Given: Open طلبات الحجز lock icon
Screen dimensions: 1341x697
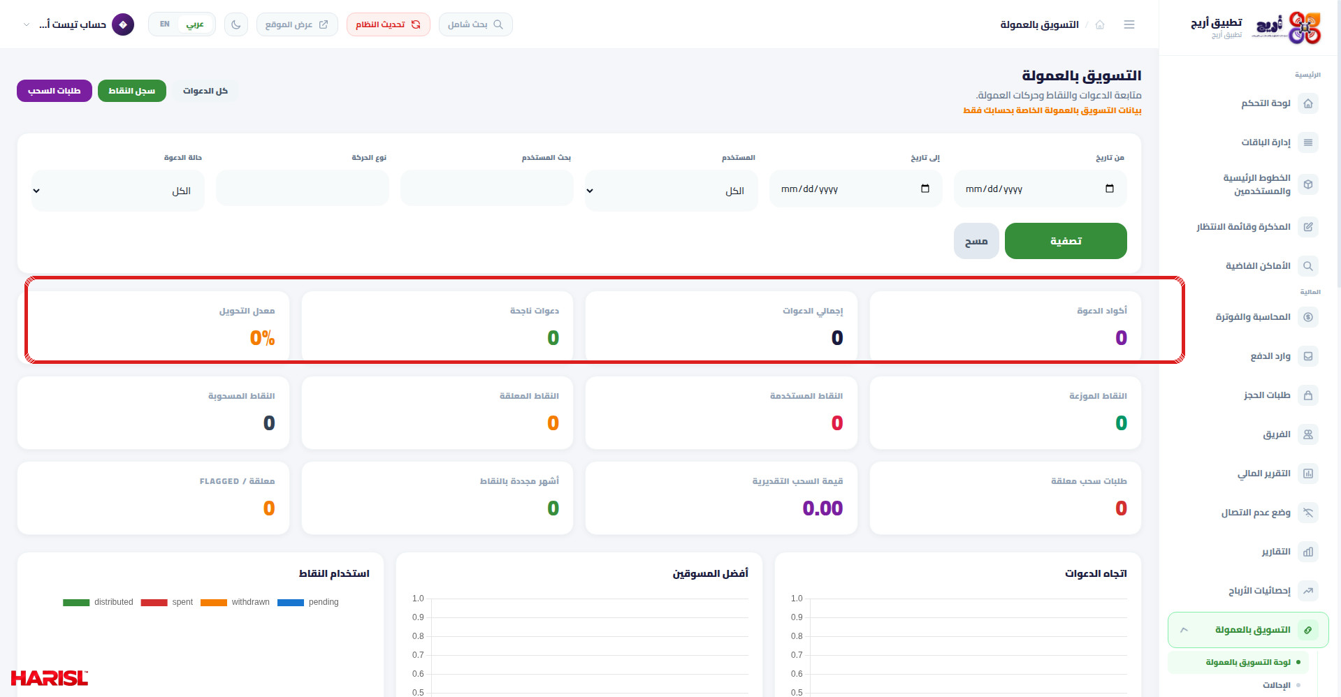Looking at the screenshot, I should pos(1308,395).
